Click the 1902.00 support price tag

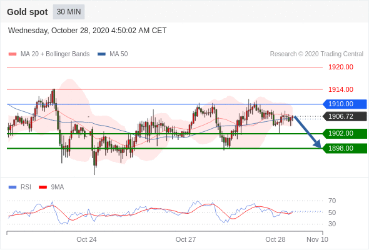point(345,134)
